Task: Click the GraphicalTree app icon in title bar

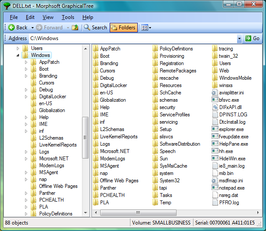Action: click(x=7, y=6)
